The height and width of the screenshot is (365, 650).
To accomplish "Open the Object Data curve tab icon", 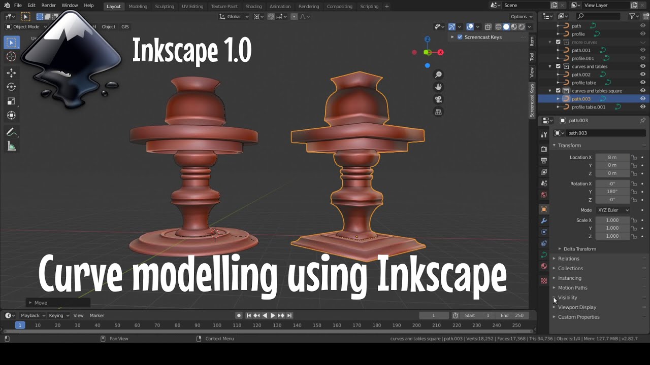I will (x=544, y=254).
